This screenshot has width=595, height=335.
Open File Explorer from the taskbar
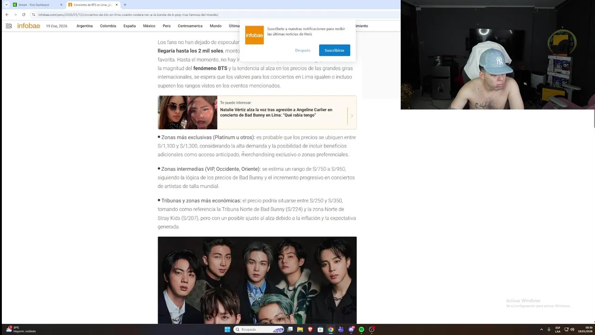tap(300, 329)
